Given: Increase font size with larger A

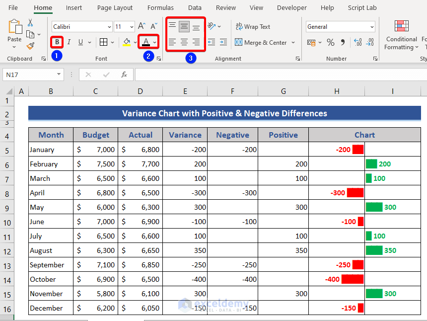Looking at the screenshot, I should click(142, 26).
